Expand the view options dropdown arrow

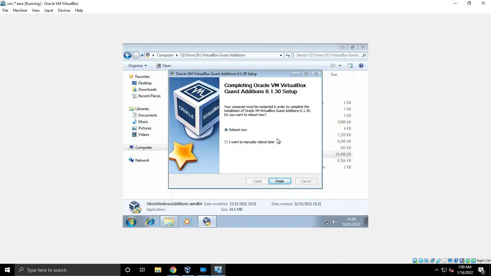coord(340,66)
